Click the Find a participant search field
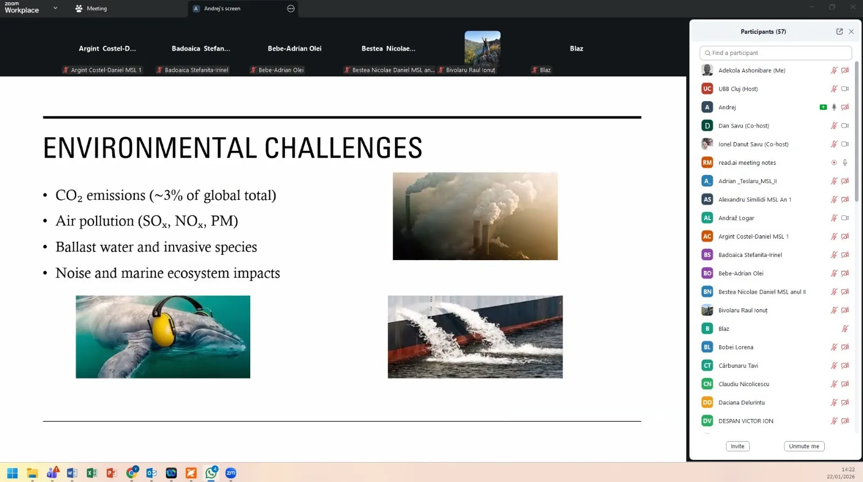 [776, 53]
